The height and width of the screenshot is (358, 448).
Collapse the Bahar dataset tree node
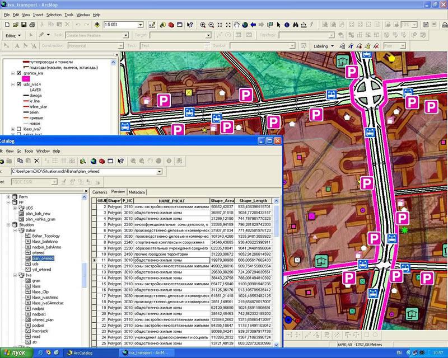tap(15, 230)
